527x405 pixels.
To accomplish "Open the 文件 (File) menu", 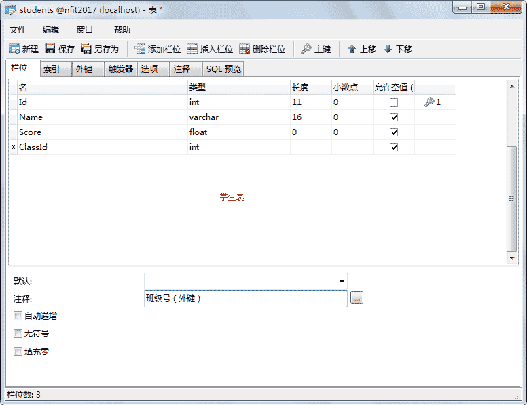I will pyautogui.click(x=18, y=30).
